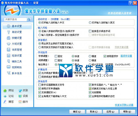Click the 固顶字设置 link

[x=126, y=56]
